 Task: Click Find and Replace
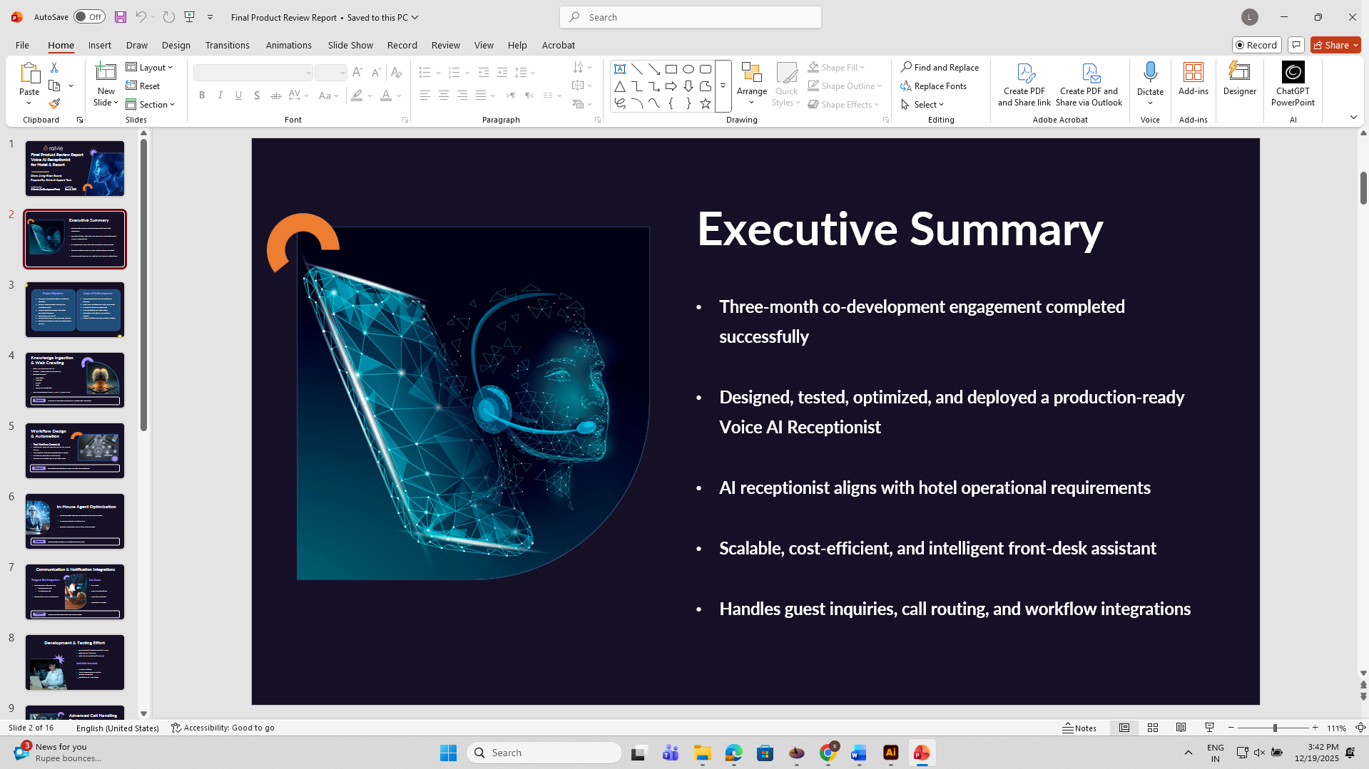pyautogui.click(x=940, y=67)
